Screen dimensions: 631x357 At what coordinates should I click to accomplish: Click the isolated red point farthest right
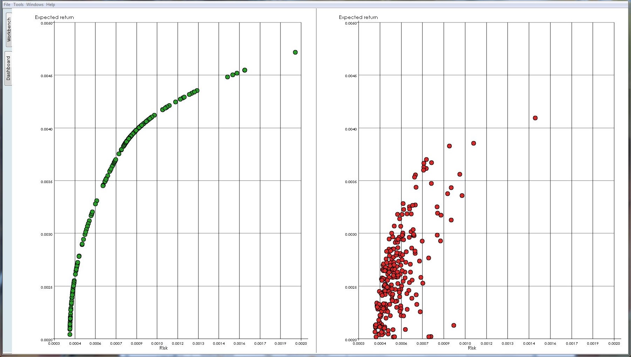click(x=535, y=118)
